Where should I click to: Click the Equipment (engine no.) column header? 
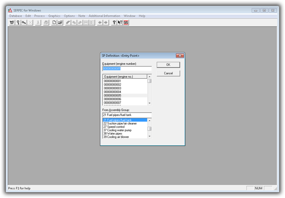tap(125, 77)
